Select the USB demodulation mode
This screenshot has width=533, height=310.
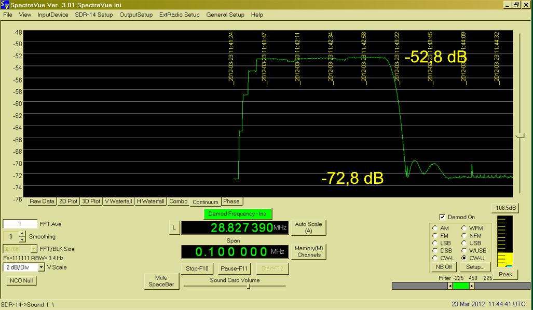464,243
